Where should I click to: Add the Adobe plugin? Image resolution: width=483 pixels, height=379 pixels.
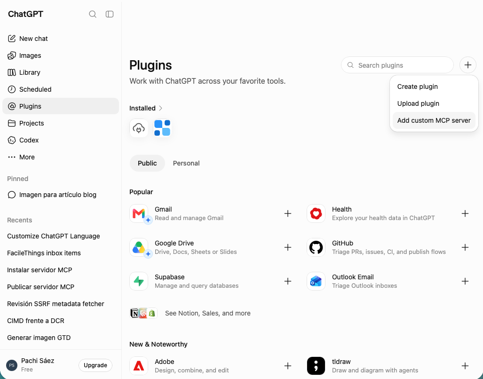click(288, 366)
